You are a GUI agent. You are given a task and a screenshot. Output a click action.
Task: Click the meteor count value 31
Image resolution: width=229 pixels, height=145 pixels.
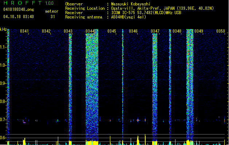(x=53, y=17)
